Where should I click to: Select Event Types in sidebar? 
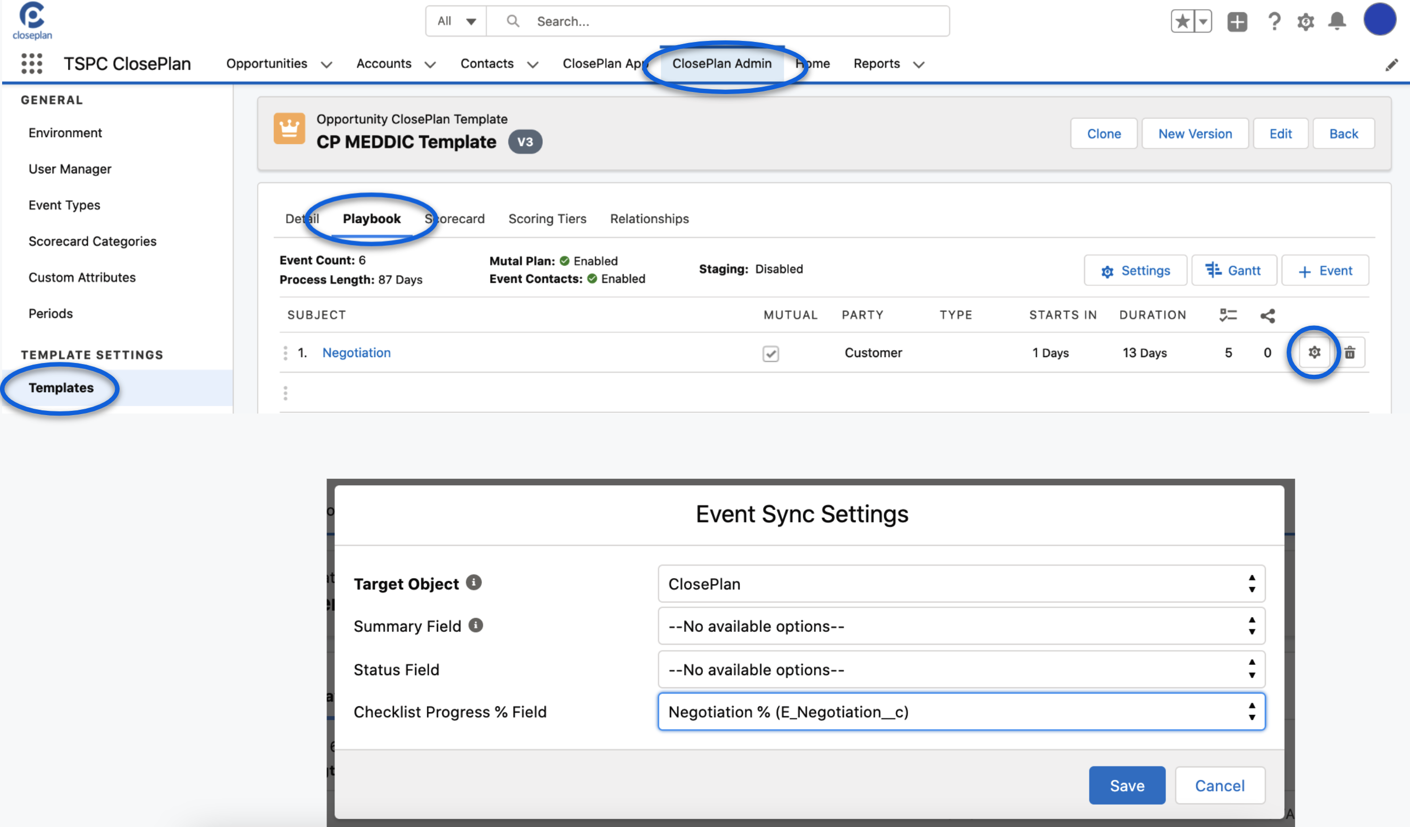coord(64,205)
